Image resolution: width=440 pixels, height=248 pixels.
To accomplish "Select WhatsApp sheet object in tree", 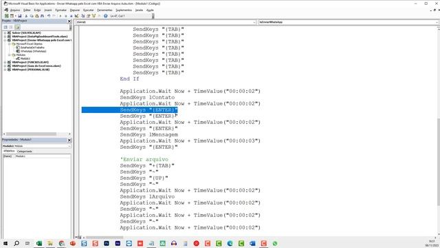I will 33,51.
